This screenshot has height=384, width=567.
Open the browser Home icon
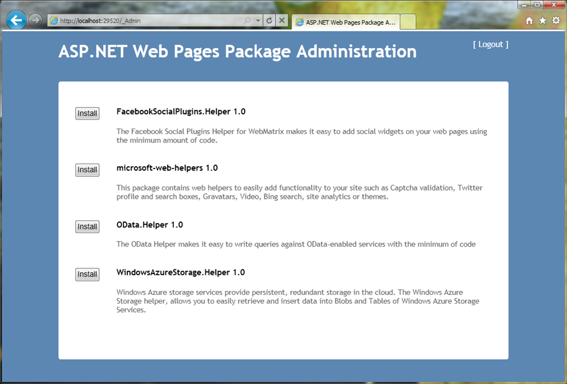tap(529, 21)
